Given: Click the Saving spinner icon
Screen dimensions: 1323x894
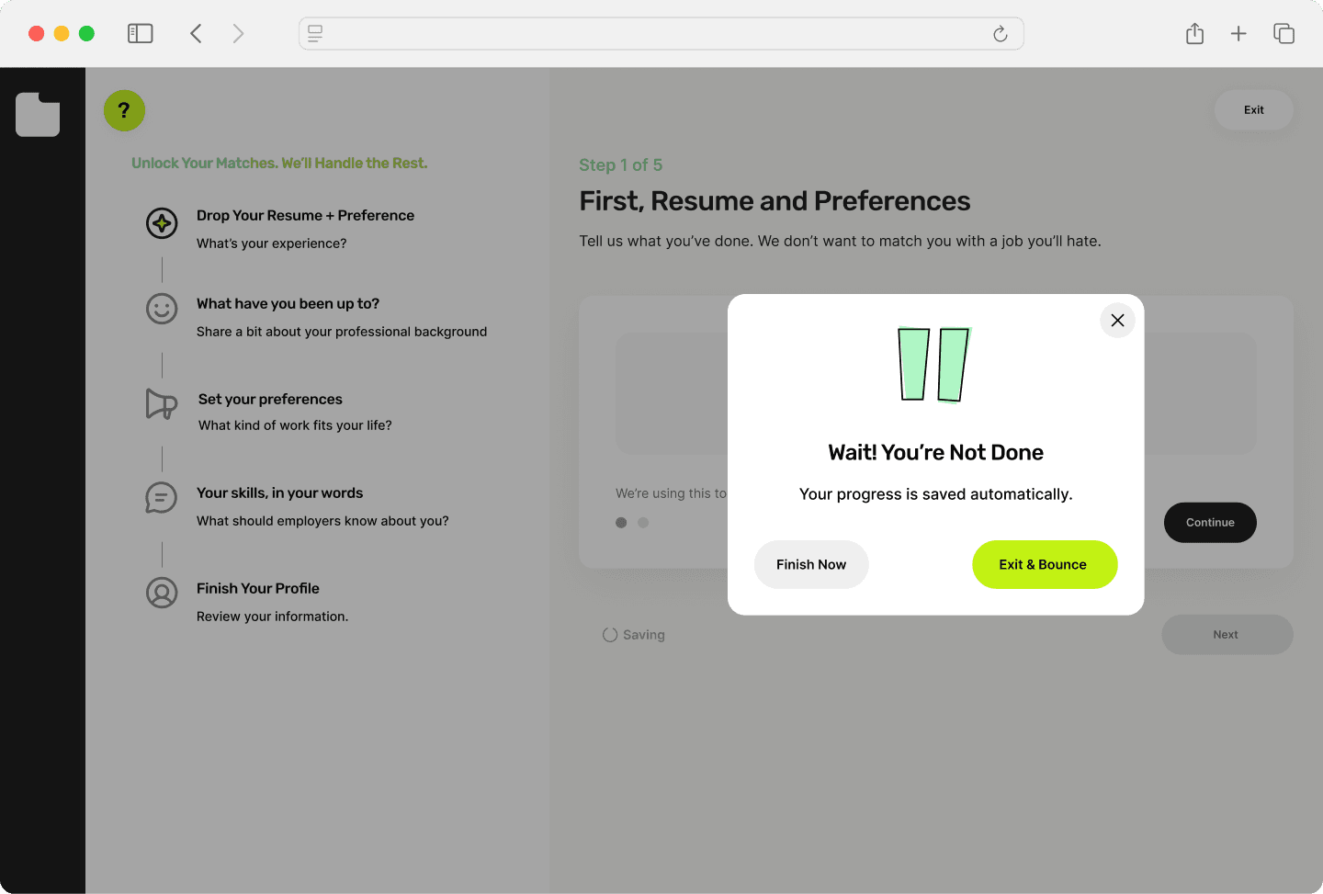Looking at the screenshot, I should click(610, 635).
